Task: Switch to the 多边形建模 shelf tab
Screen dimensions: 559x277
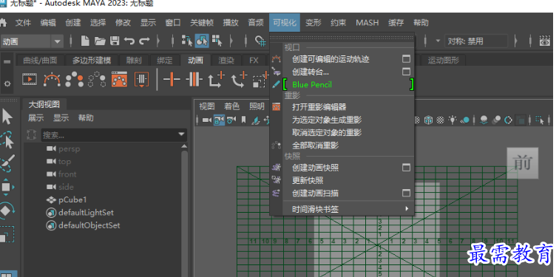Action: pos(92,61)
